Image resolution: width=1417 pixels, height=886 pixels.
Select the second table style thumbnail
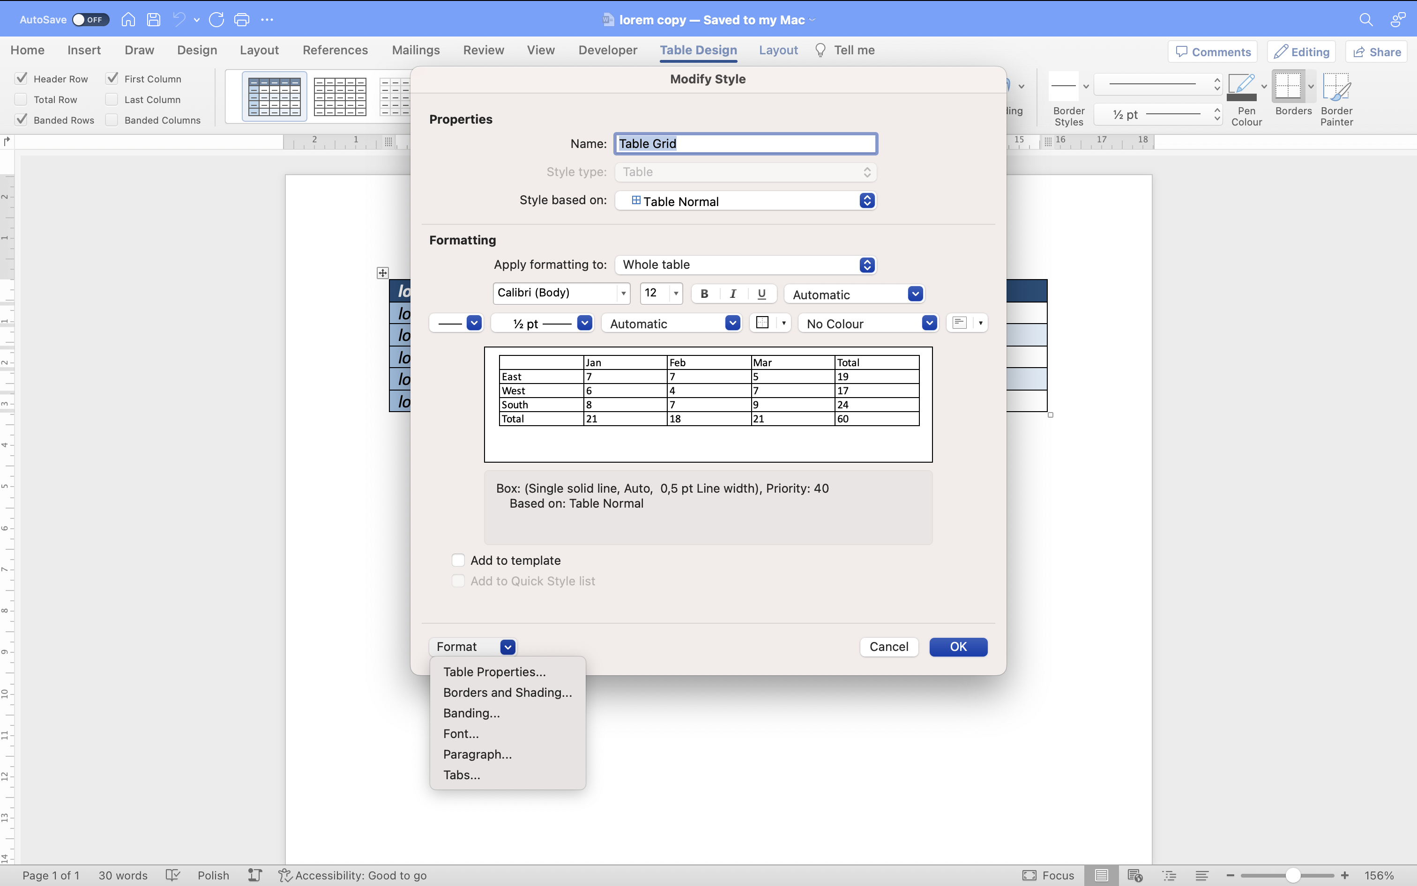pos(340,96)
